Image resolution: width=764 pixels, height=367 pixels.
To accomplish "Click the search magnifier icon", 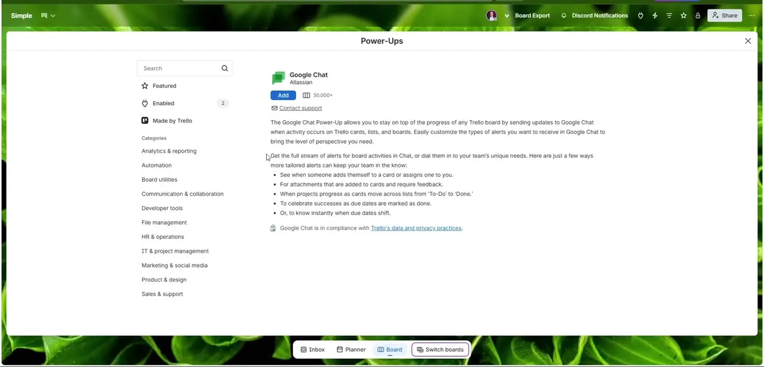I will tap(224, 69).
